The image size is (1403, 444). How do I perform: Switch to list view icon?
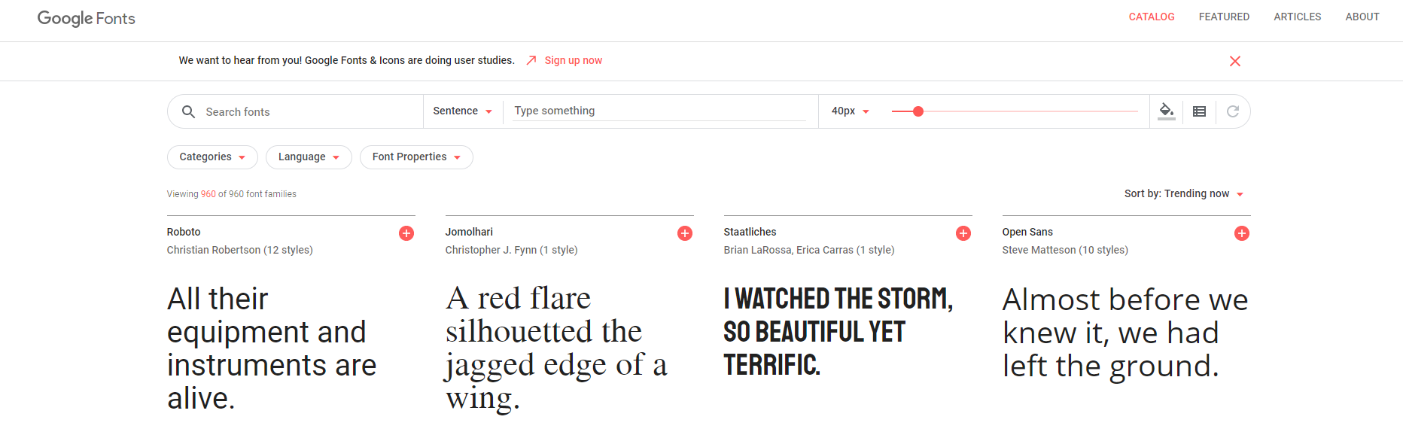pyautogui.click(x=1200, y=111)
